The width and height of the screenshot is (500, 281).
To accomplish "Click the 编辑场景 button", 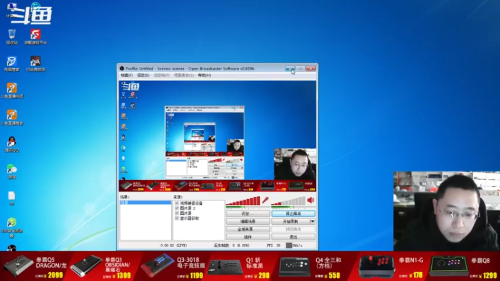I will [247, 222].
